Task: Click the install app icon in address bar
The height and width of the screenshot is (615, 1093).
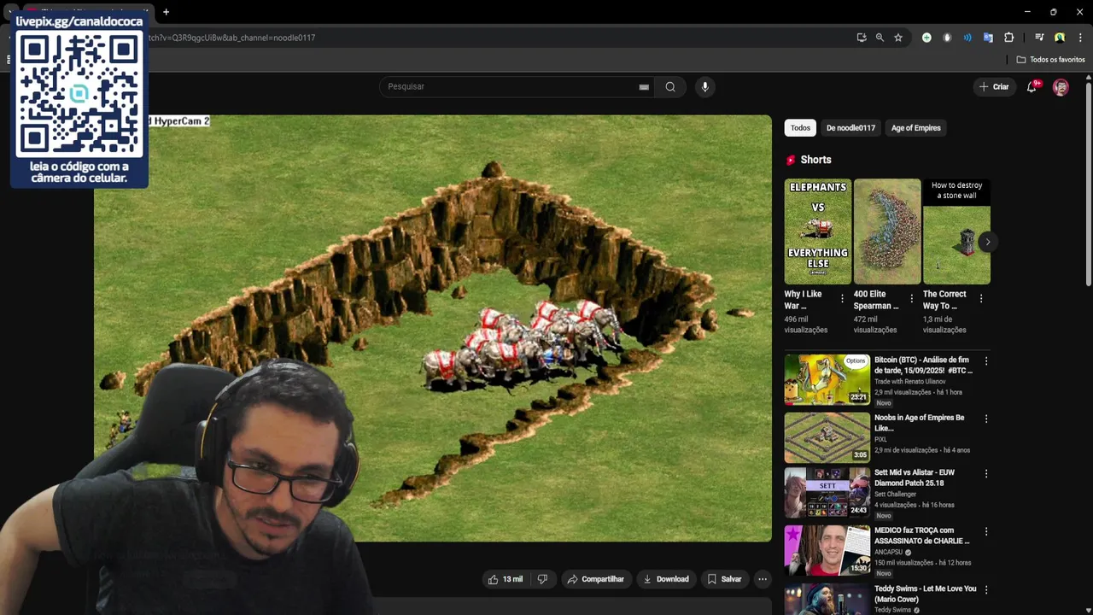Action: [862, 38]
